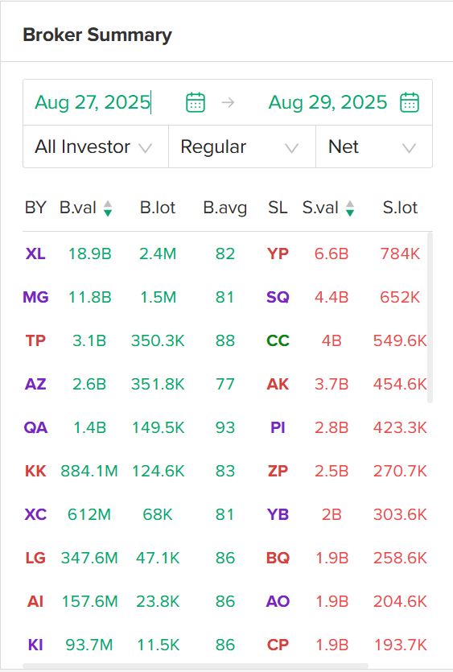Select buyer broker MG
The image size is (453, 672).
(35, 297)
